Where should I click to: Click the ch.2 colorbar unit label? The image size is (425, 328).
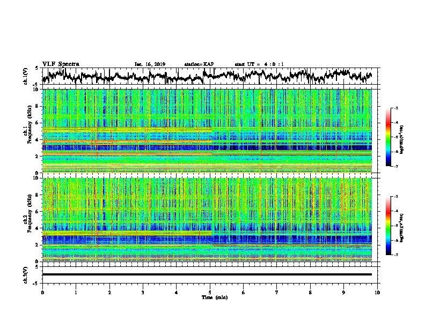click(x=402, y=228)
